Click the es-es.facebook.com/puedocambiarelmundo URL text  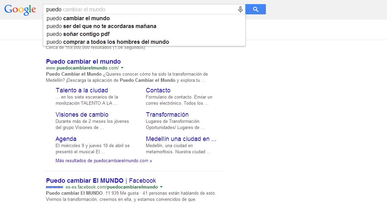coord(112,187)
